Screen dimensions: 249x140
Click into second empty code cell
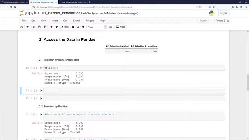pyautogui.click(x=134, y=98)
